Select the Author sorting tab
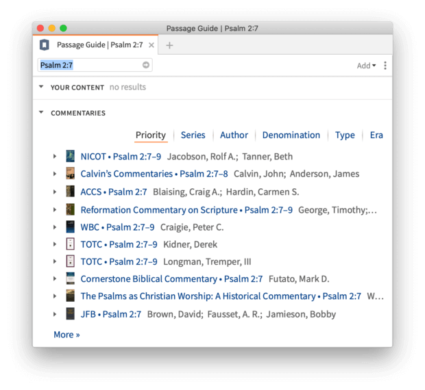This screenshot has width=425, height=390. tap(234, 135)
